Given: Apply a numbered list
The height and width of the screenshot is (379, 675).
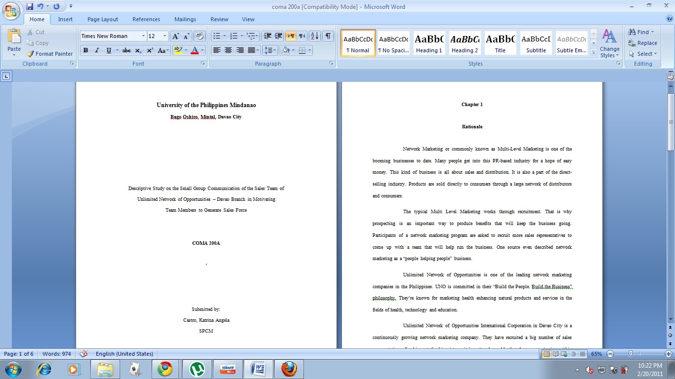Looking at the screenshot, I should 234,36.
